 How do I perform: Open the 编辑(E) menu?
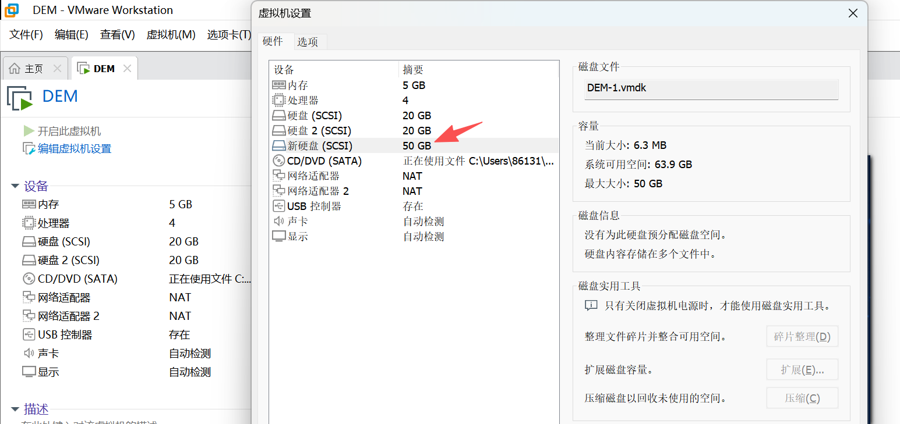(x=71, y=34)
